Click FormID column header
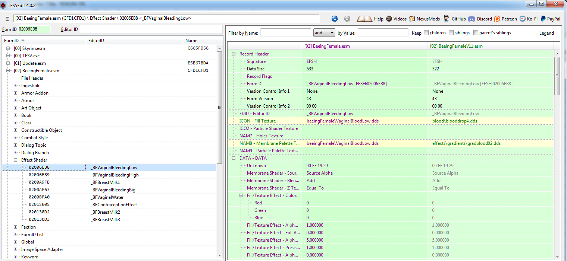Image resolution: width=567 pixels, height=261 pixels. click(x=44, y=40)
